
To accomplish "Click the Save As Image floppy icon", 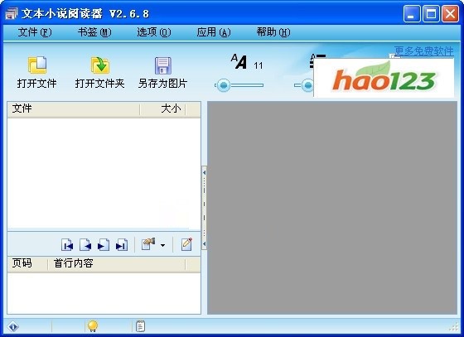I will 162,65.
